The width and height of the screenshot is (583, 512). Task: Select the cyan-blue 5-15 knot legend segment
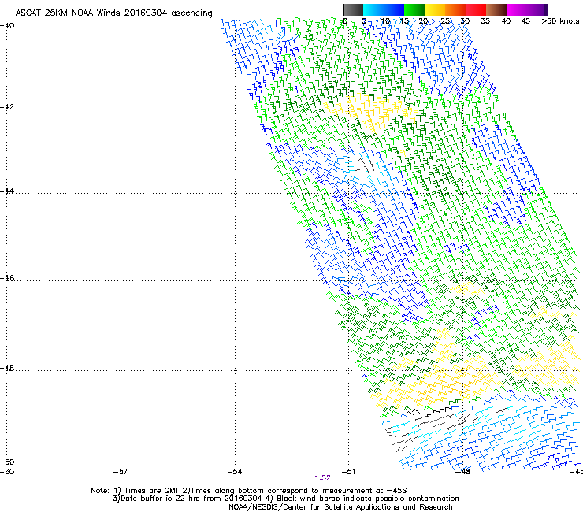(384, 9)
